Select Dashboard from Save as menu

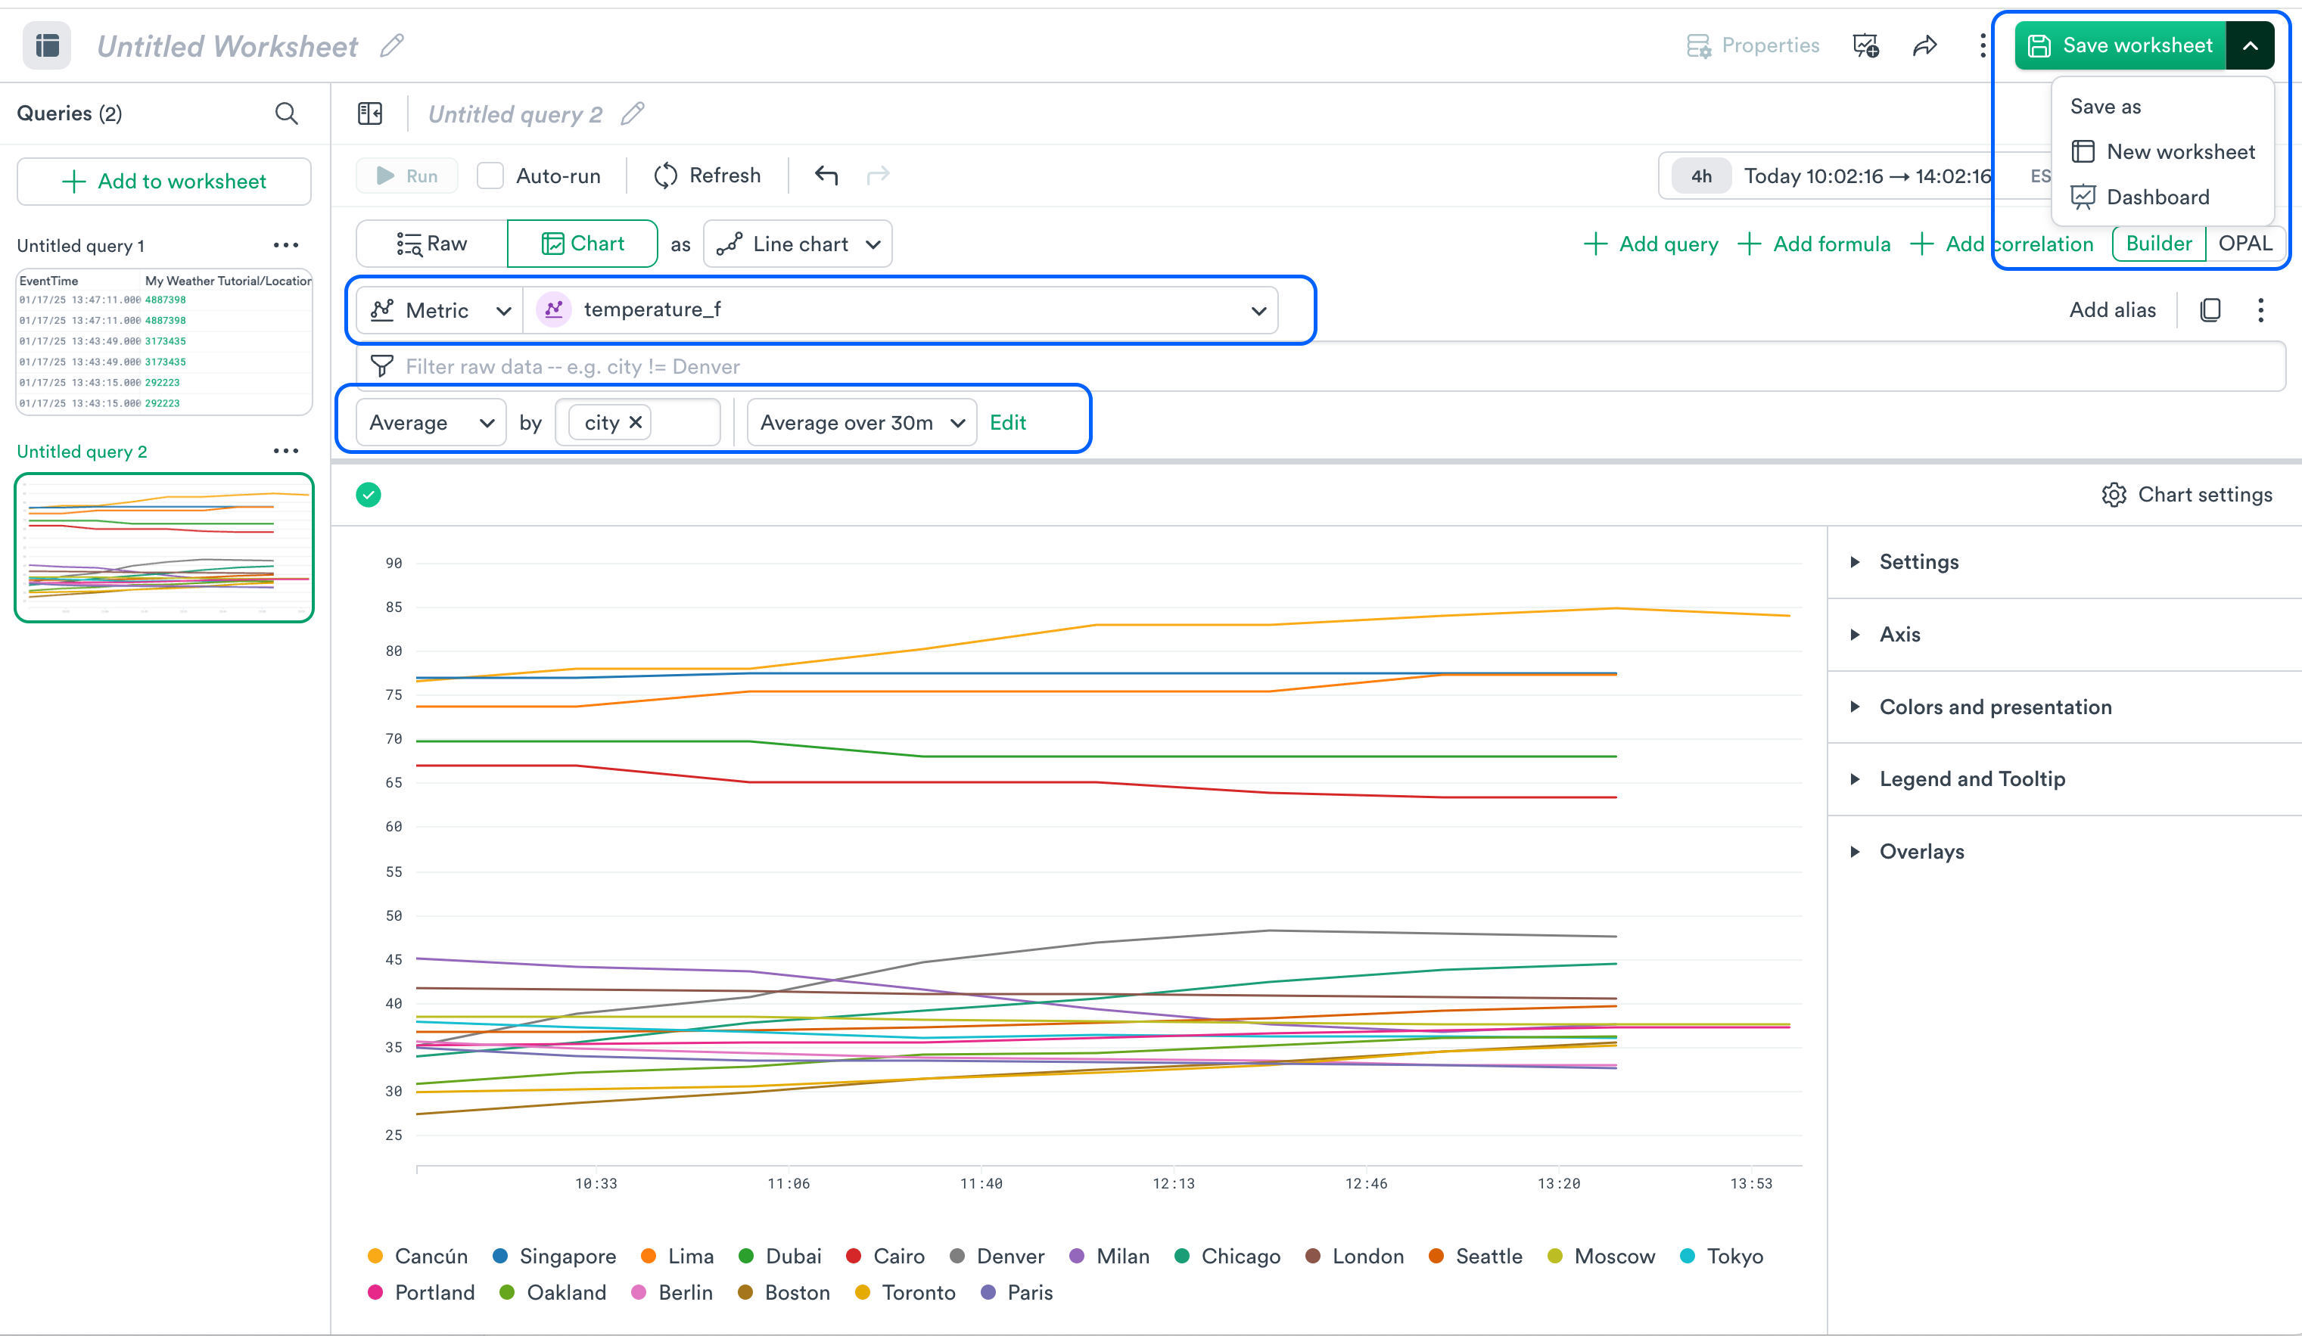pyautogui.click(x=2157, y=197)
